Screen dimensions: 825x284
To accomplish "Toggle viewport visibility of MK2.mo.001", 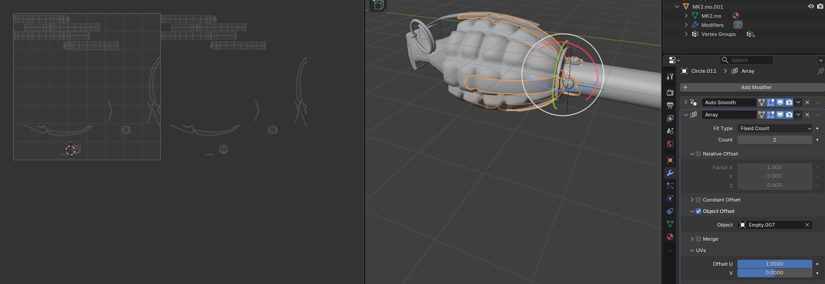I will coord(811,7).
